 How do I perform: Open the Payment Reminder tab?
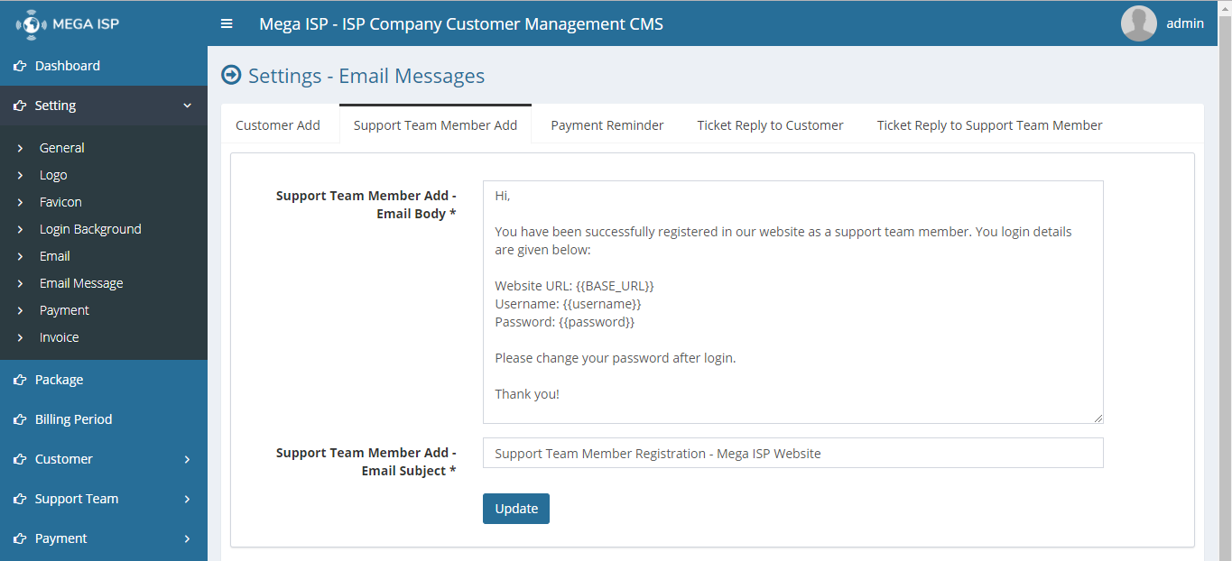point(607,125)
